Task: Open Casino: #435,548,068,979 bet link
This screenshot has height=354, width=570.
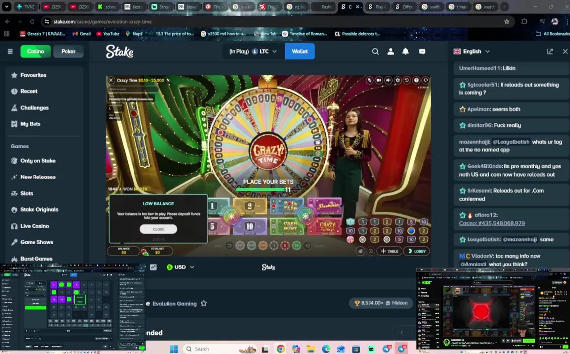Action: [492, 223]
